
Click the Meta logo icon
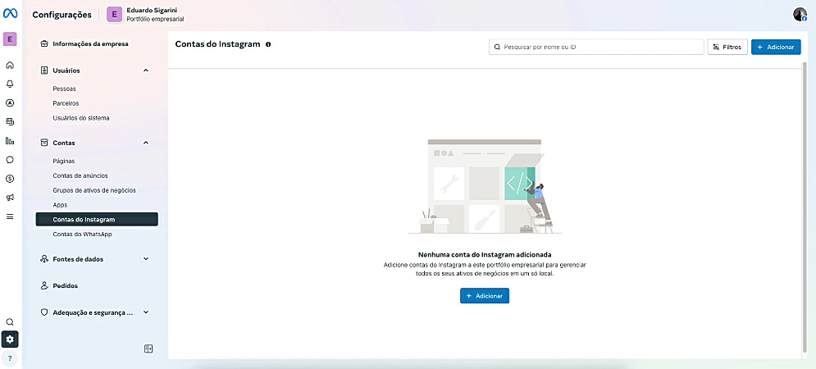[10, 14]
